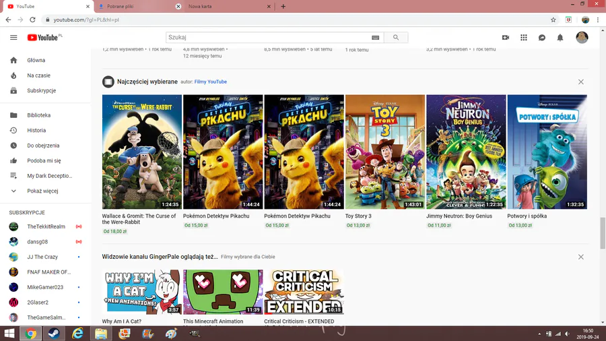
Task: Open Jimmy Neutron Boy Genius poster
Action: tap(466, 152)
